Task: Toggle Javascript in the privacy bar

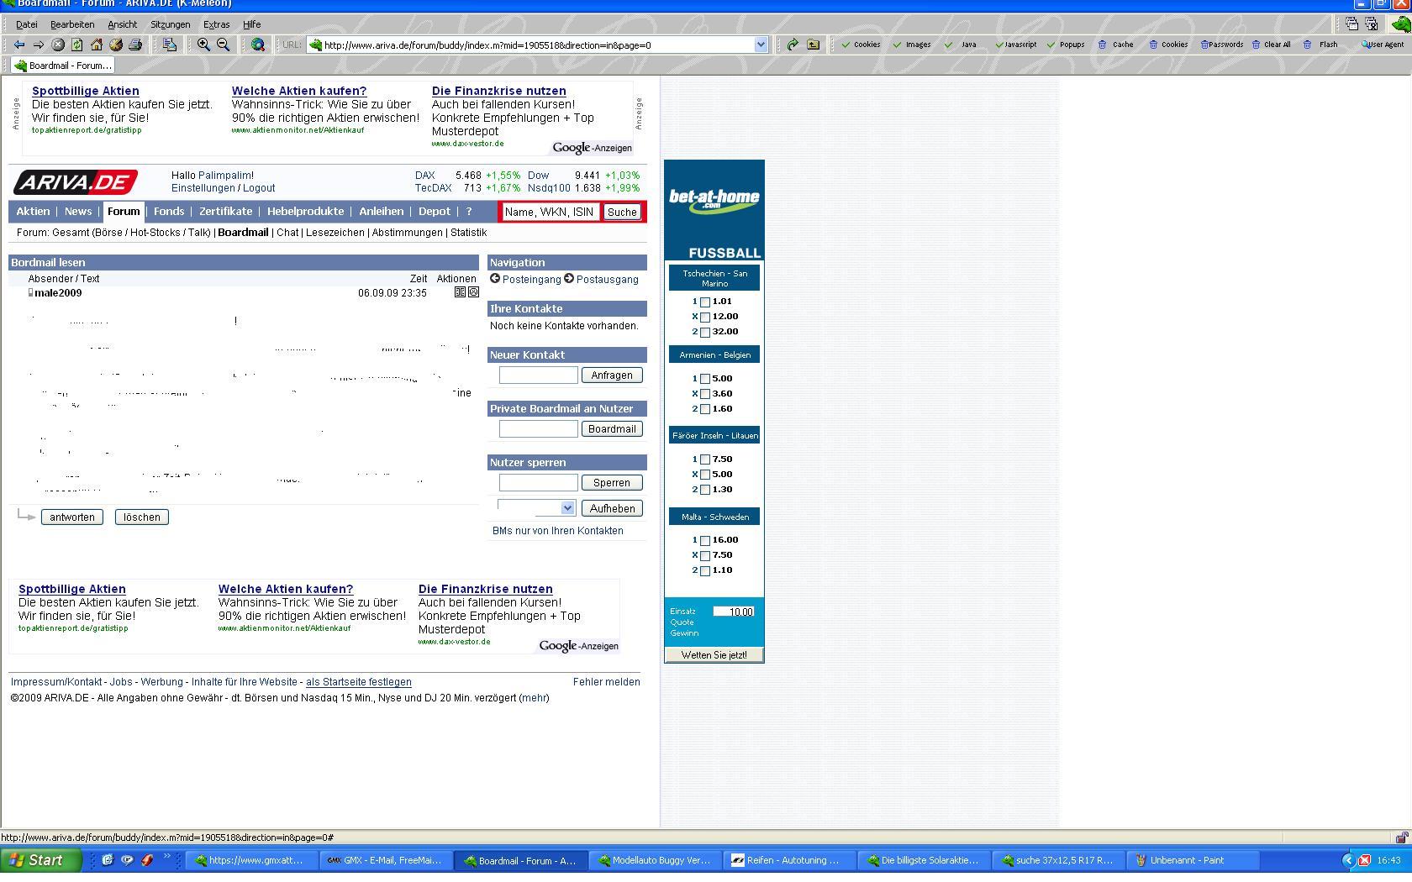Action: (x=1016, y=45)
